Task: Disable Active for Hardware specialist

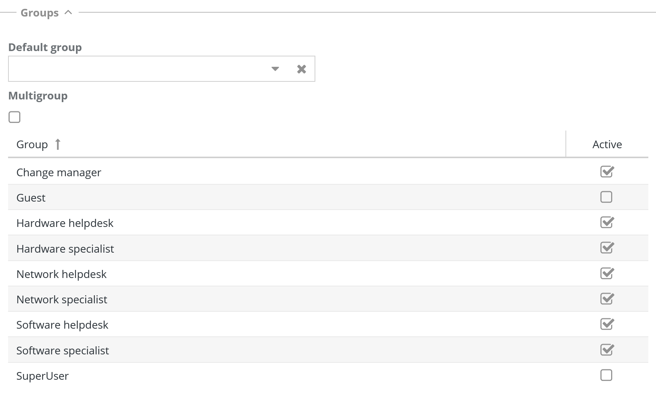Action: coord(607,248)
